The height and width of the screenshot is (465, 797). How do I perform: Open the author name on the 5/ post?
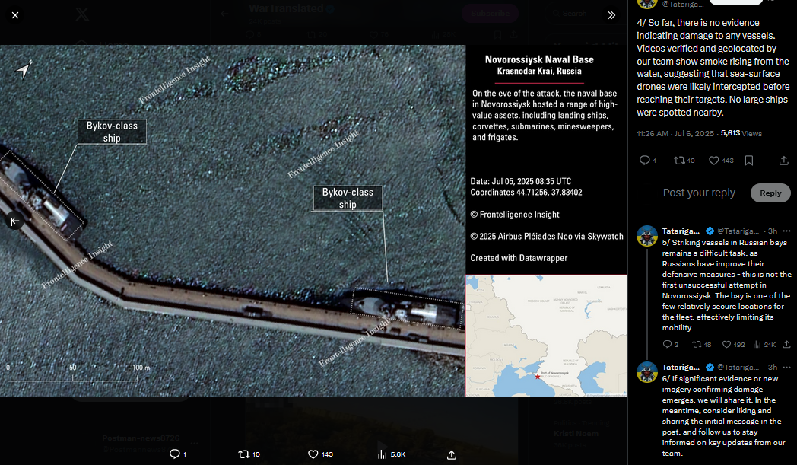point(681,231)
